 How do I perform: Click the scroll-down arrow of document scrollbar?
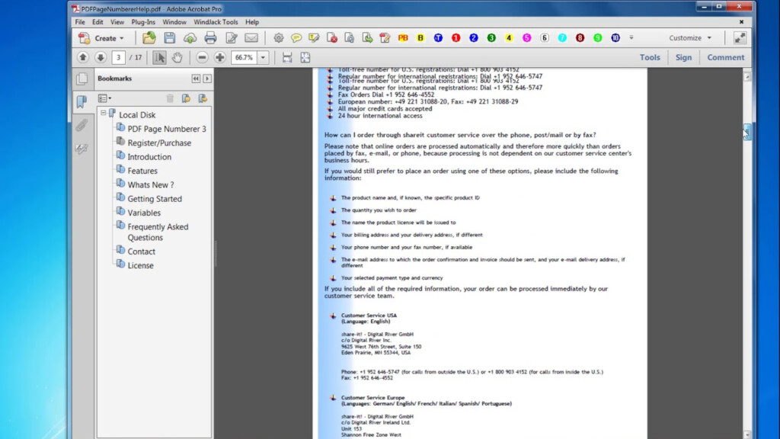coord(747,434)
